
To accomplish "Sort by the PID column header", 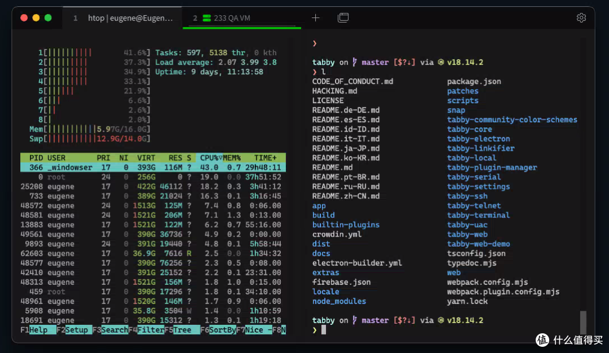I will pos(36,158).
